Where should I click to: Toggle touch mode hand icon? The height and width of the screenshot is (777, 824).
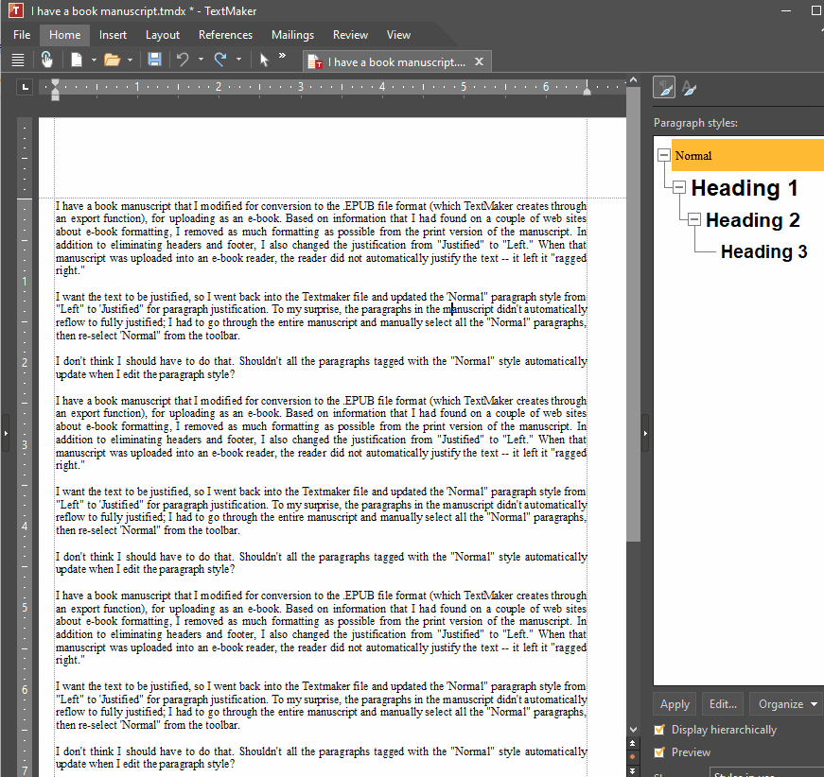(x=47, y=60)
